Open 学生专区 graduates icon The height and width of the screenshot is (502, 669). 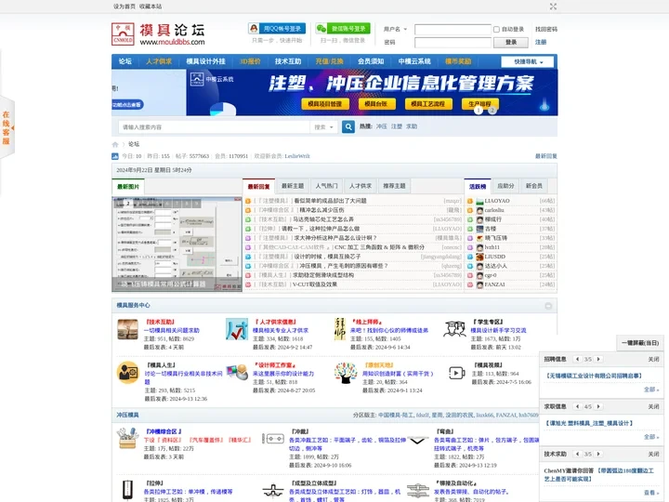click(x=454, y=329)
